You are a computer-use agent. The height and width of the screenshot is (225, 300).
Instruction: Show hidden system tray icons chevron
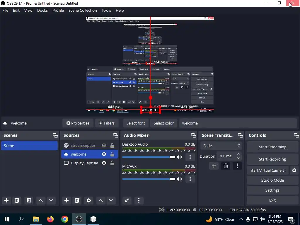[241, 219]
